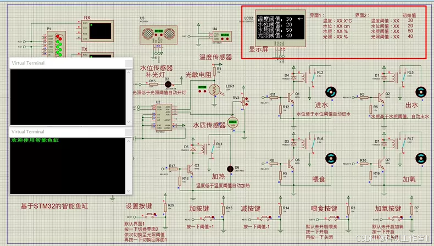Select the P1 serial port connector
Image resolution: width=434 pixels, height=246 pixels.
pos(56,44)
